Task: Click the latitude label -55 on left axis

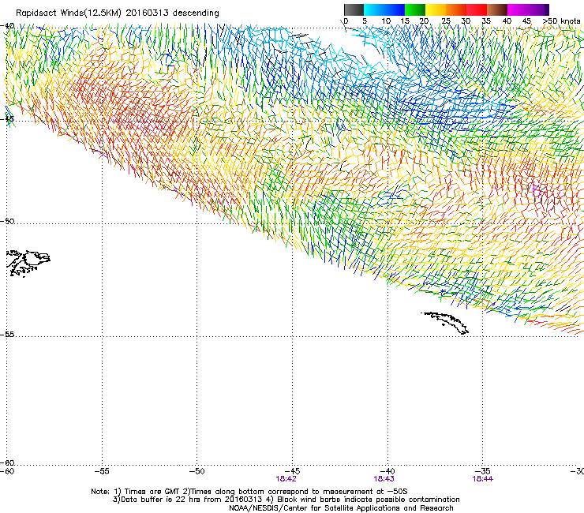Action: (x=7, y=334)
